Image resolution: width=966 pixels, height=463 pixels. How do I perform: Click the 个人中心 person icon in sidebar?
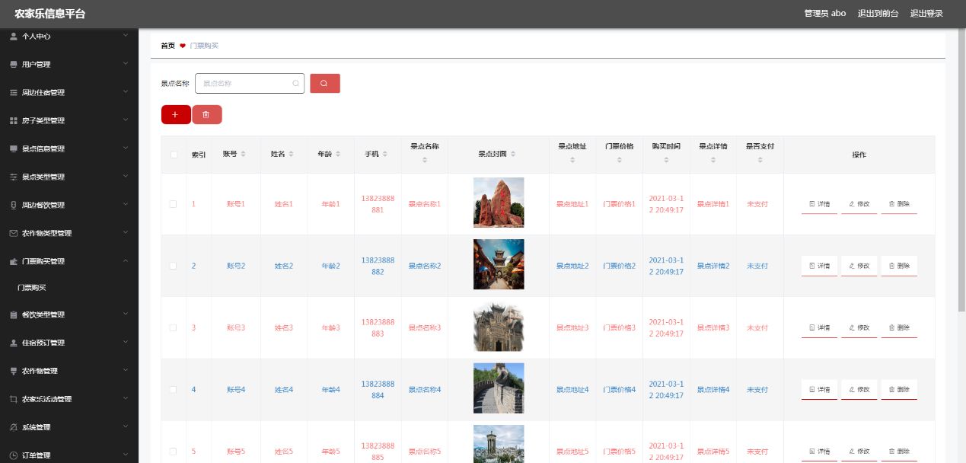coord(13,36)
